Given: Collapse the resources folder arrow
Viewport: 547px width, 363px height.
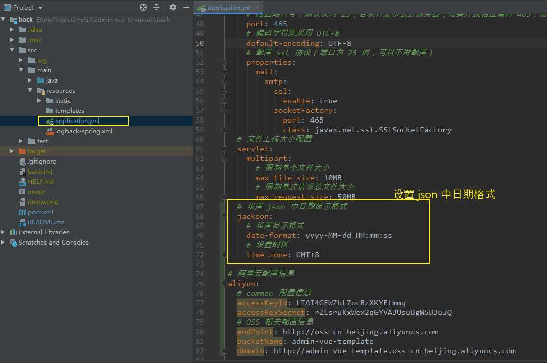Looking at the screenshot, I should point(30,90).
